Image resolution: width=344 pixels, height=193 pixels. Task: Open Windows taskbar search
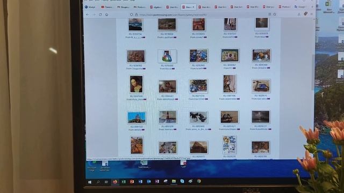tap(98, 182)
